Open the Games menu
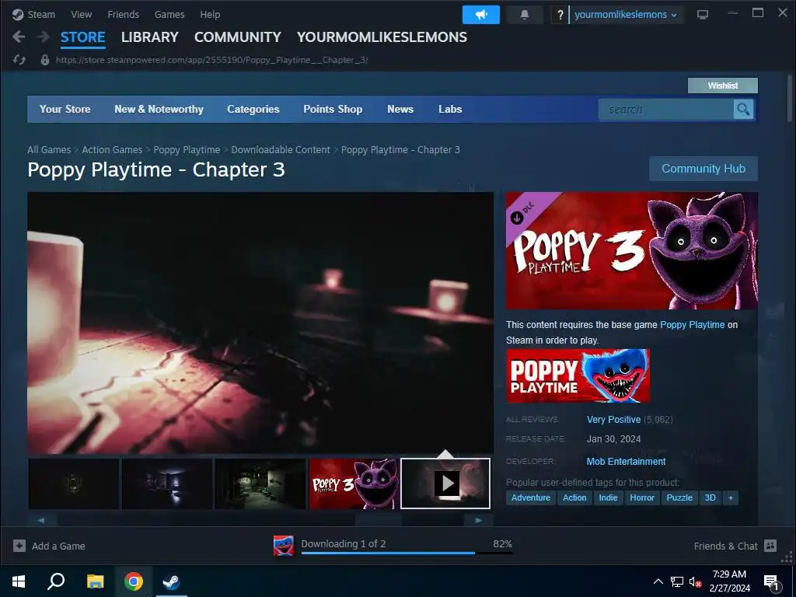796x597 pixels. pyautogui.click(x=169, y=14)
